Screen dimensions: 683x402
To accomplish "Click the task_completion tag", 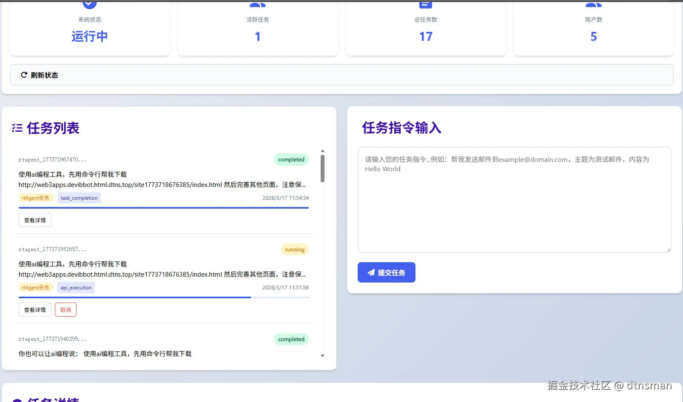I will click(x=79, y=198).
